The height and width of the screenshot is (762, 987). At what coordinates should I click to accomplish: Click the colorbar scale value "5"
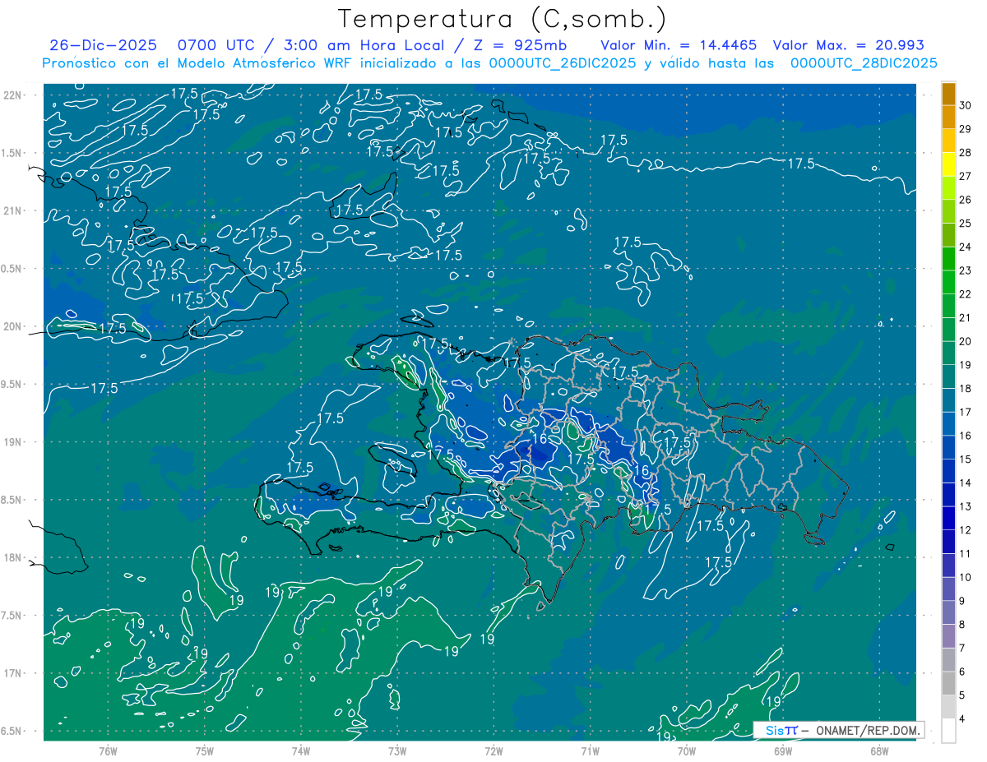pos(962,695)
